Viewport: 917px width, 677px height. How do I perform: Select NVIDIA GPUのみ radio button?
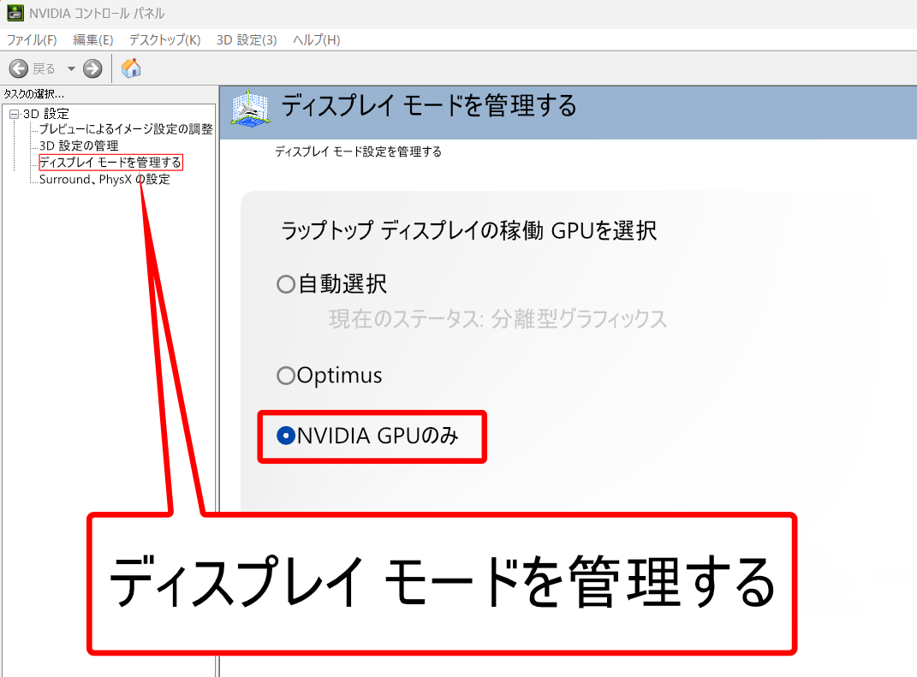click(x=286, y=436)
